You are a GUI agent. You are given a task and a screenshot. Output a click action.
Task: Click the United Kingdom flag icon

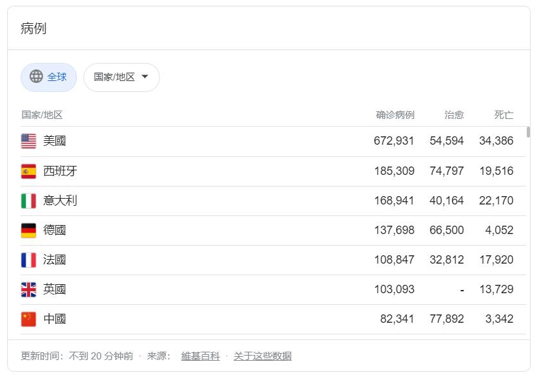pos(28,289)
